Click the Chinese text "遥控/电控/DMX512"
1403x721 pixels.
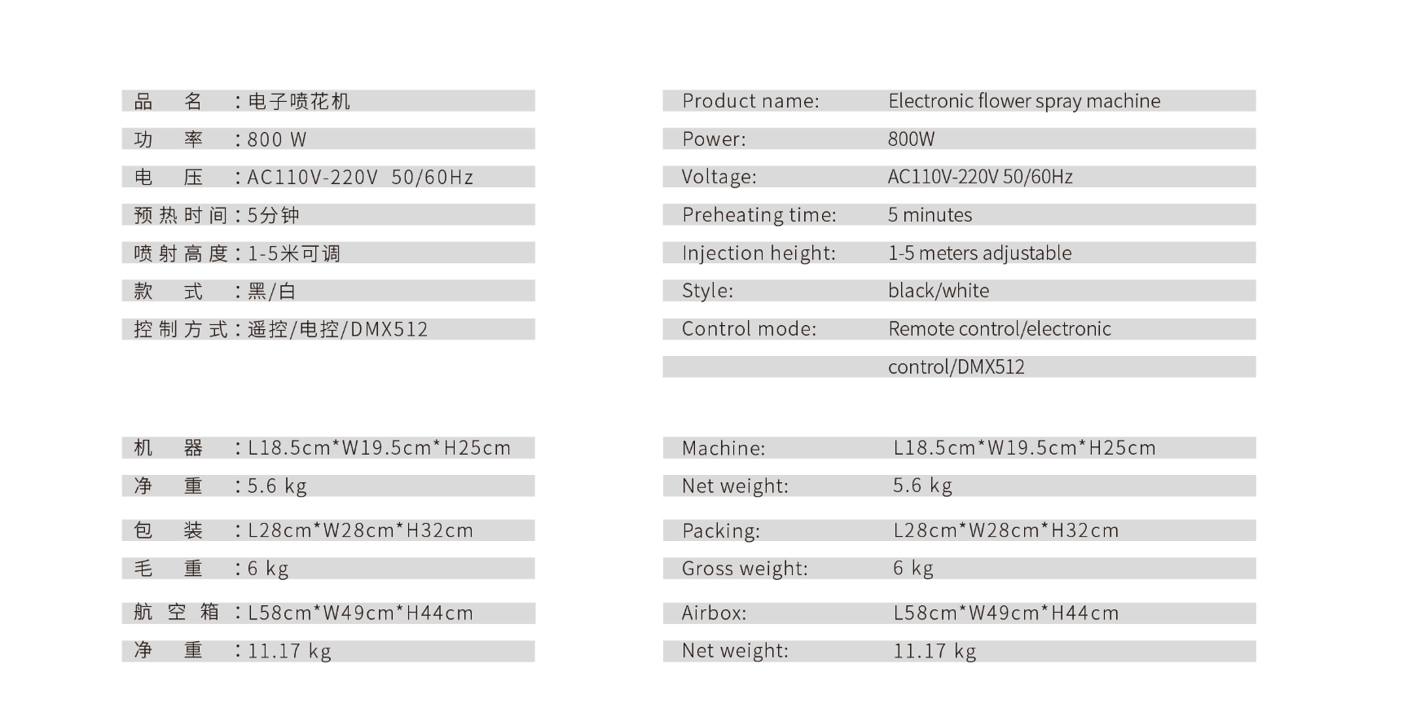coord(337,329)
